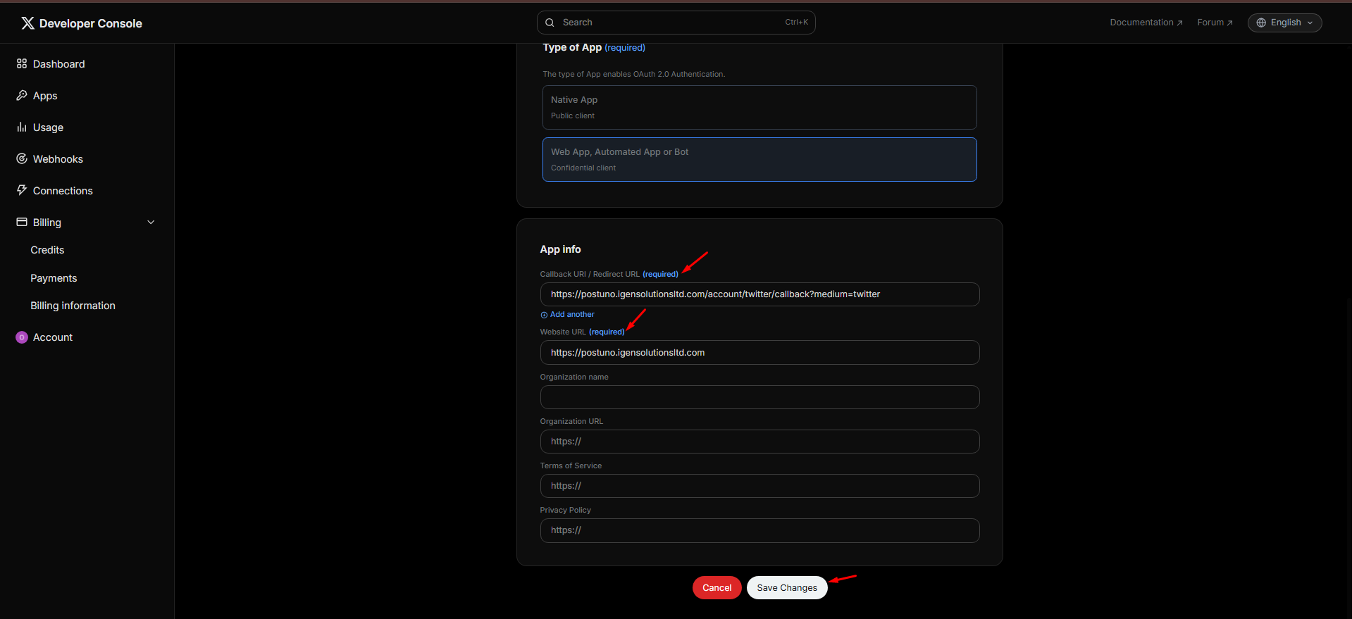Viewport: 1352px width, 619px height.
Task: Select the Native App public client option
Action: point(759,107)
